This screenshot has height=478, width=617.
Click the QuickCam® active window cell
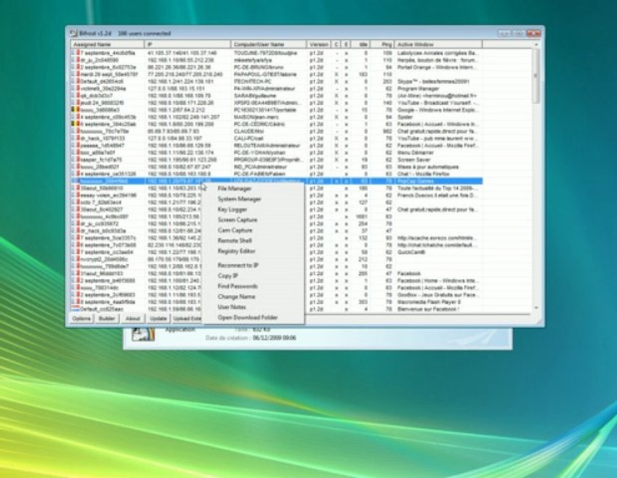point(411,252)
